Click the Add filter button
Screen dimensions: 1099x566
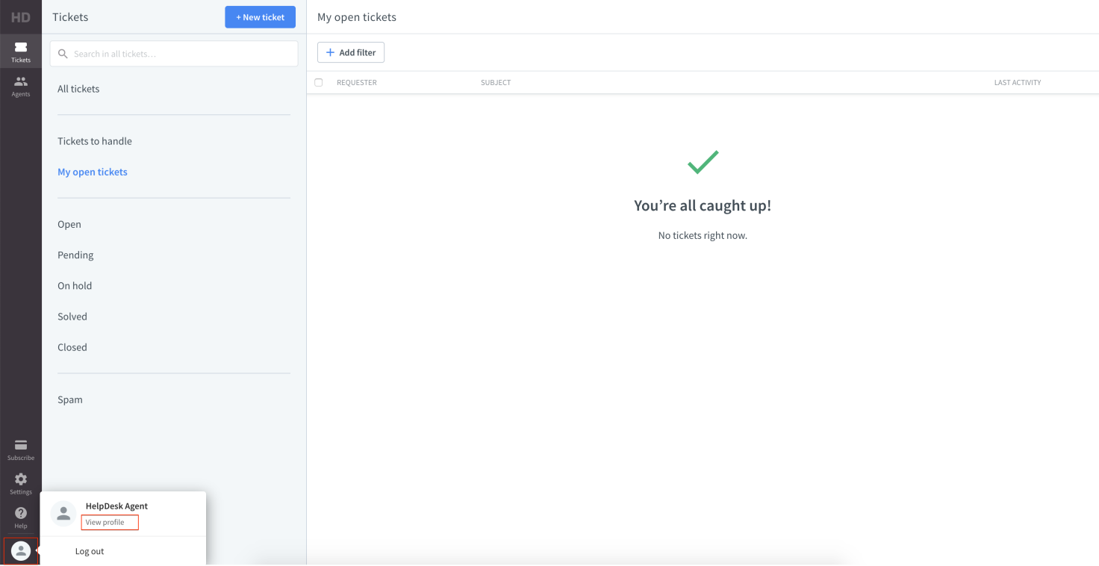[x=351, y=52]
